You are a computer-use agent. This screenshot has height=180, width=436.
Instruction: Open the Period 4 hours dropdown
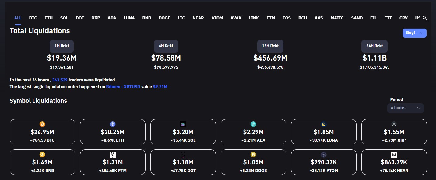(405, 108)
